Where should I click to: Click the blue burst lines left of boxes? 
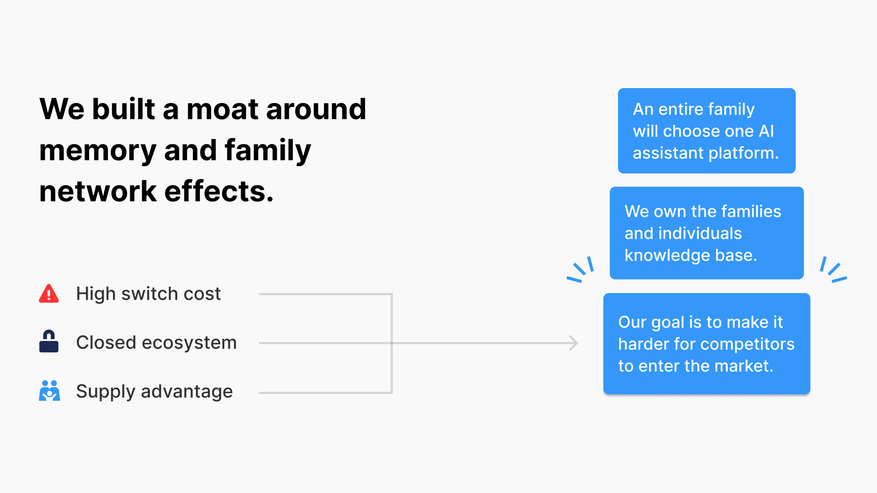click(580, 270)
